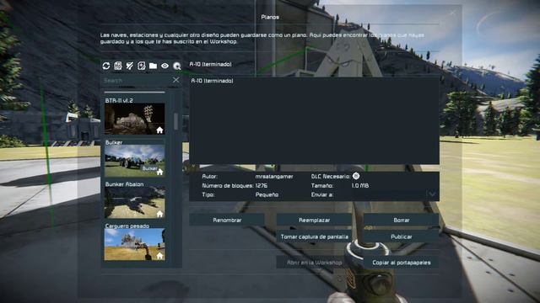Select the BTR-11 v1.2 blueprint thumbnail
Image resolution: width=540 pixels, height=303 pixels.
coord(135,119)
